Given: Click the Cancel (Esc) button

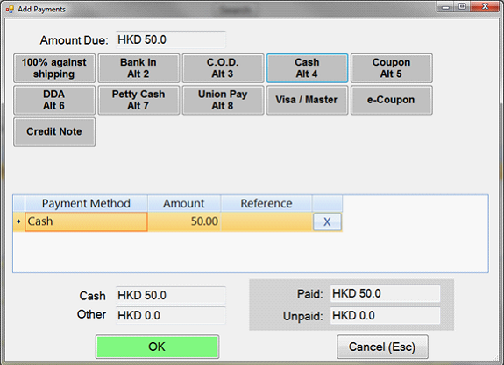Looking at the screenshot, I should 382,347.
